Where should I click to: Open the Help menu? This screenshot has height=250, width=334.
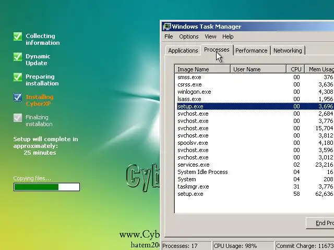point(228,36)
